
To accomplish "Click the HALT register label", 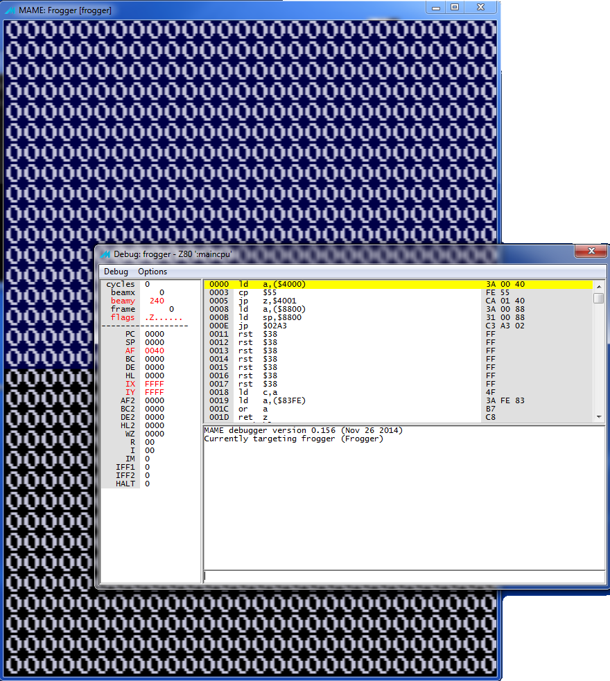I will [125, 484].
